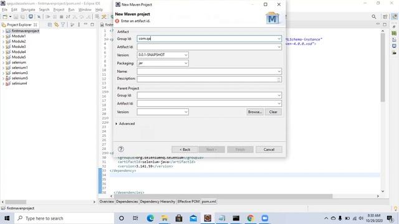Click the Task View taskbar icon

pos(136,218)
